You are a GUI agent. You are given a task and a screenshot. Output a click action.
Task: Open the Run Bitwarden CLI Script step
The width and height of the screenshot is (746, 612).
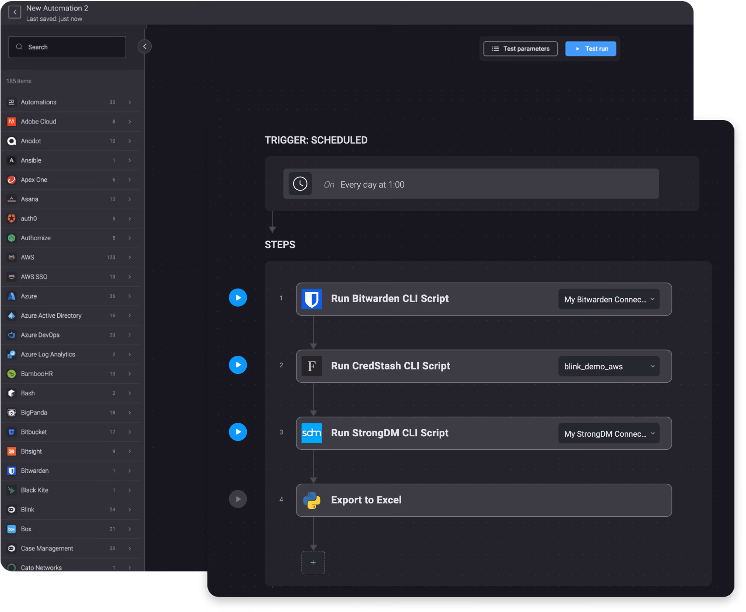pyautogui.click(x=484, y=299)
